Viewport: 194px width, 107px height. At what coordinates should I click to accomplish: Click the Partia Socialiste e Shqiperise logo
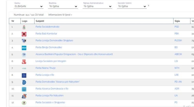[24, 102]
